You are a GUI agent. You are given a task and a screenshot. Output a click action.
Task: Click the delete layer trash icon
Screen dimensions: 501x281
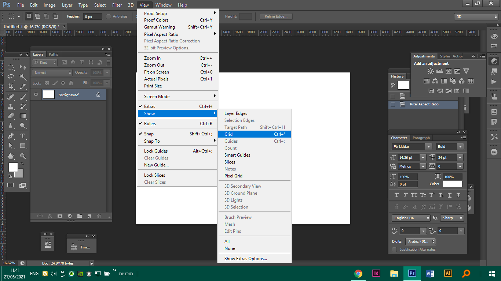(99, 216)
